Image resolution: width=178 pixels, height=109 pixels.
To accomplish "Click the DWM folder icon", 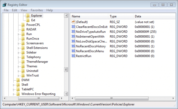I will point(18,80).
